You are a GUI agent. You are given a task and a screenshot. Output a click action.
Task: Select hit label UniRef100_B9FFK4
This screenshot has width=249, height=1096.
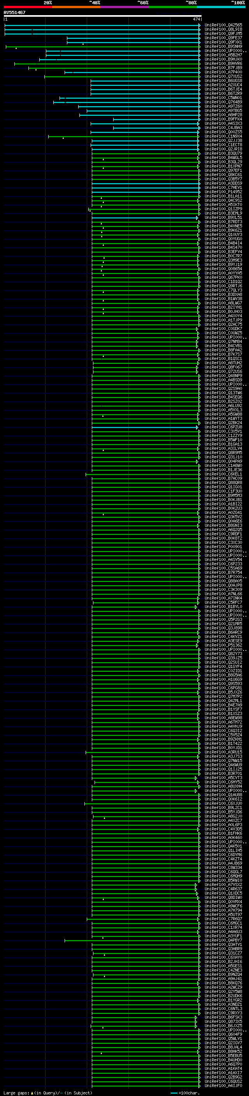(x=223, y=119)
